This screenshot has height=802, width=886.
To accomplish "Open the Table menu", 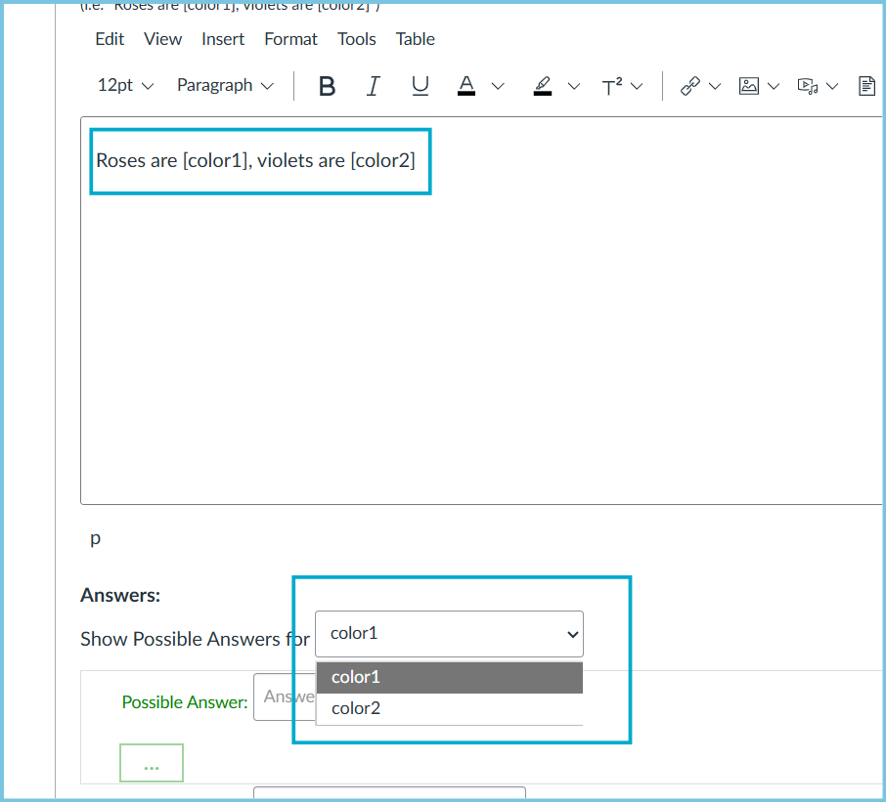I will (x=415, y=39).
